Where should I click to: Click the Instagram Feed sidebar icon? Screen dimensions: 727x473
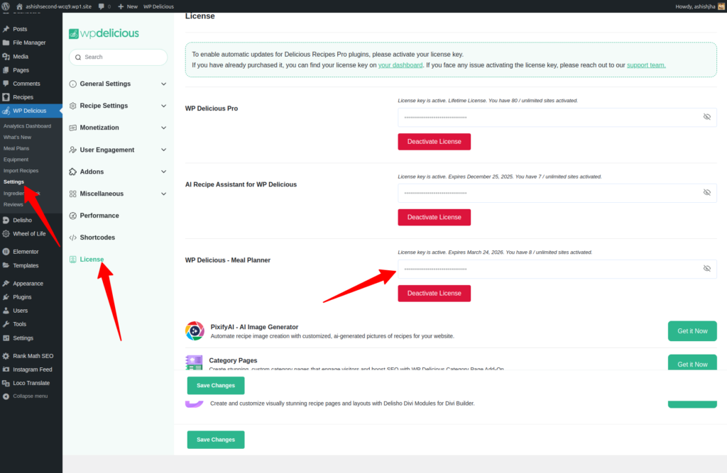6,369
